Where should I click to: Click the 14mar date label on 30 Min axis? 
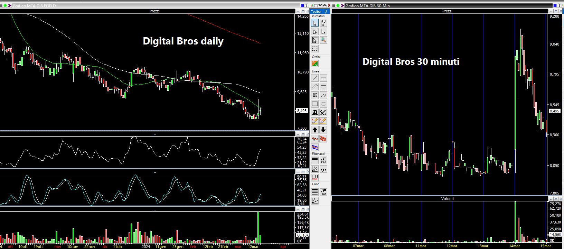(x=515, y=246)
